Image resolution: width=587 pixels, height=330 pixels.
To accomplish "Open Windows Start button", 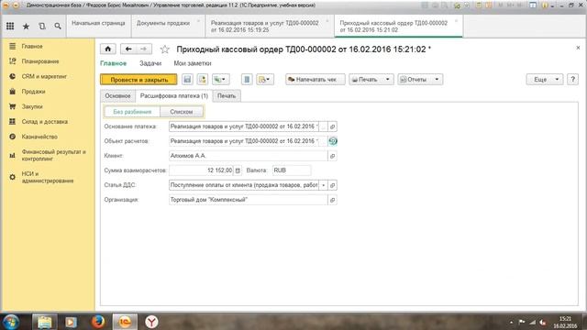I will [x=11, y=322].
